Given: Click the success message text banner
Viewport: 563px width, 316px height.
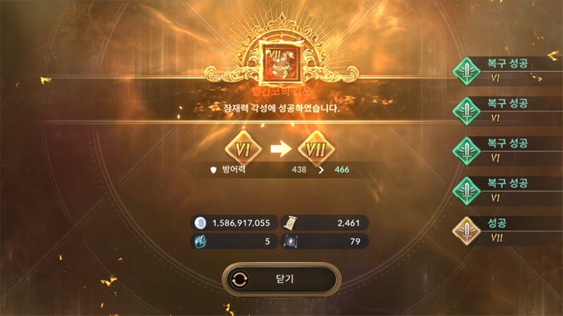Looking at the screenshot, I should point(281,108).
